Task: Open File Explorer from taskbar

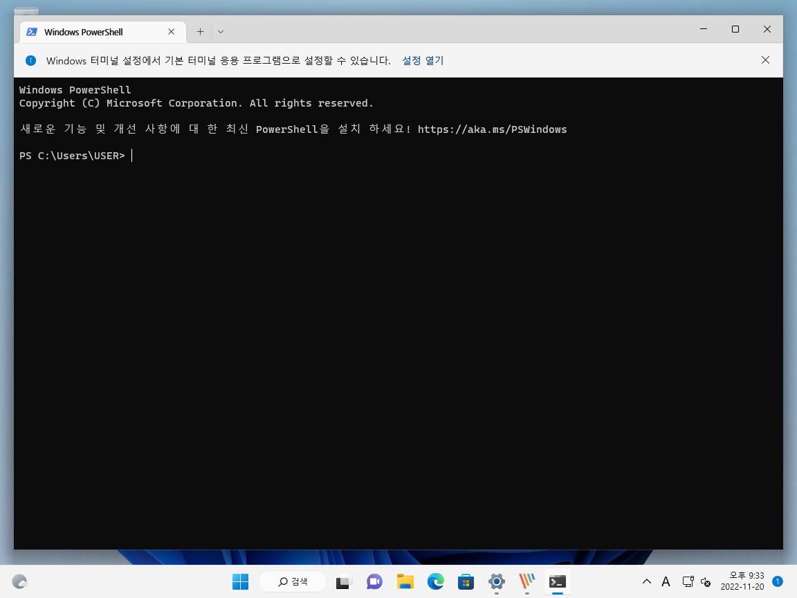Action: tap(405, 581)
